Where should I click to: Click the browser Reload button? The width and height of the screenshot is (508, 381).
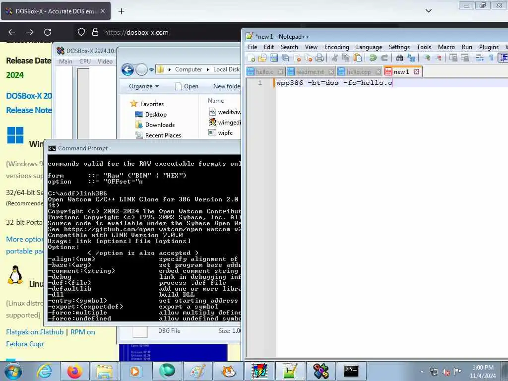48,32
